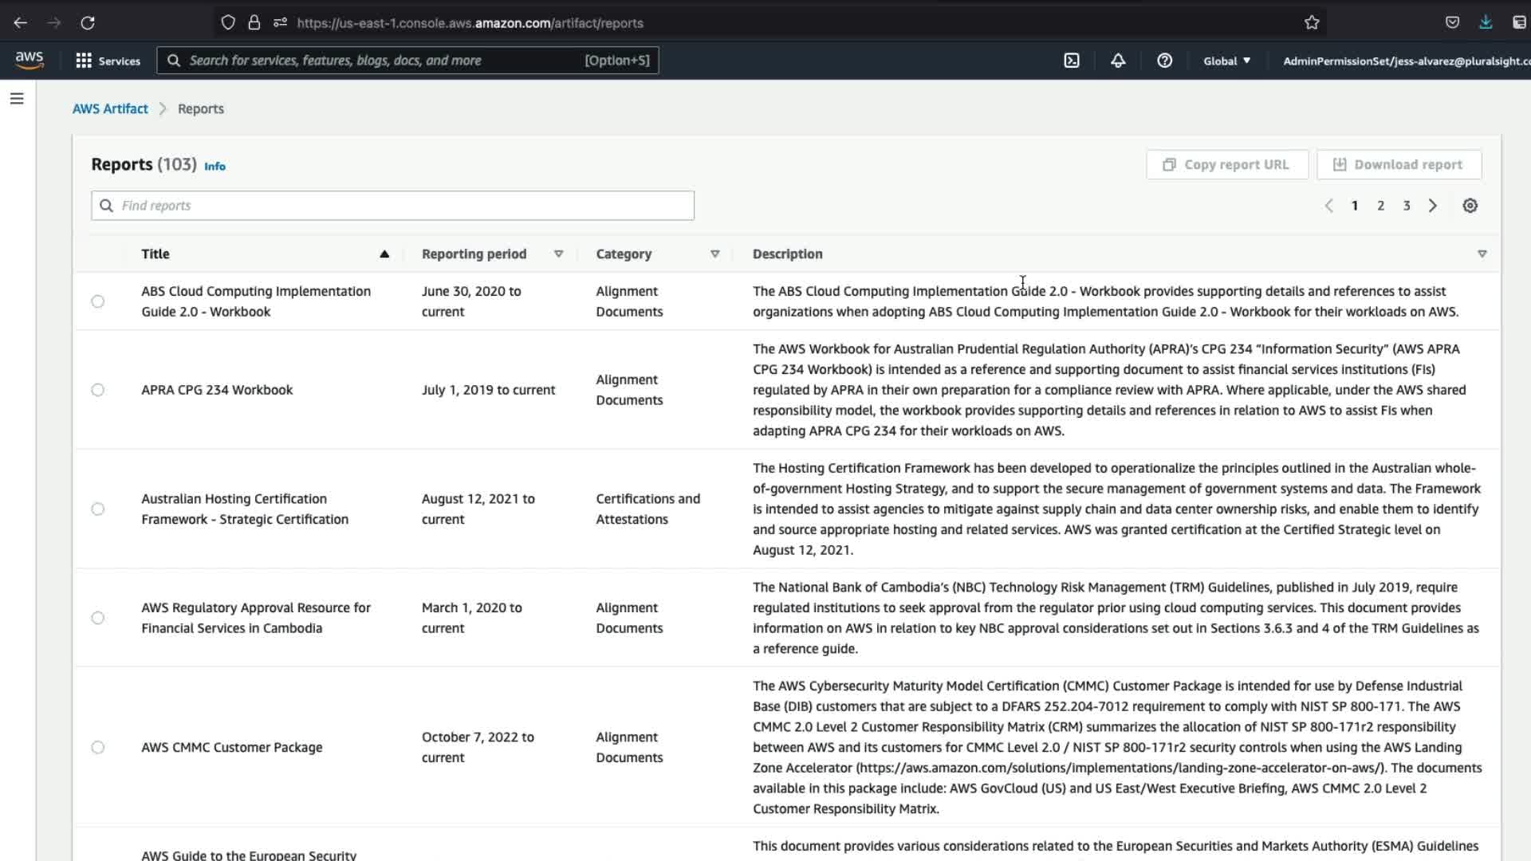
Task: Click the Download report button
Action: coord(1399,165)
